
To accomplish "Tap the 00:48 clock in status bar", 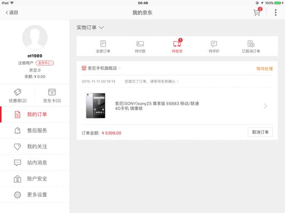I will pos(143,3).
